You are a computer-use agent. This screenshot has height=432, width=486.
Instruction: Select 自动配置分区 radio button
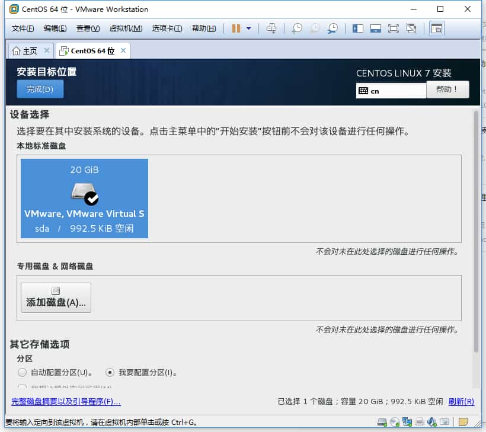coord(23,373)
